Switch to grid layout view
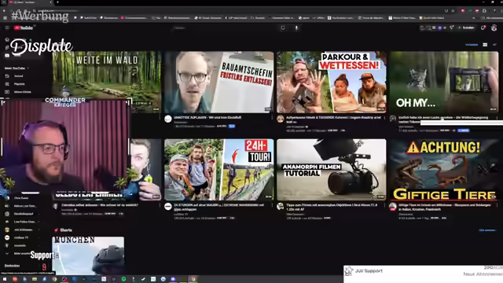Image resolution: width=503 pixels, height=283 pixels. (x=485, y=45)
